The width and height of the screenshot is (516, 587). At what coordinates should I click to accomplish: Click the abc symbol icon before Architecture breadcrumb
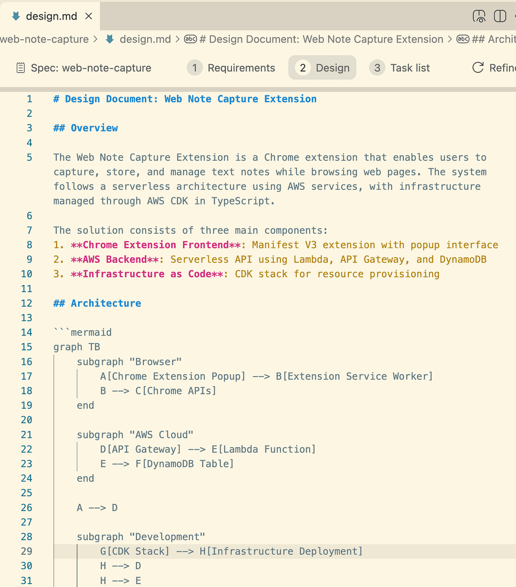point(463,39)
